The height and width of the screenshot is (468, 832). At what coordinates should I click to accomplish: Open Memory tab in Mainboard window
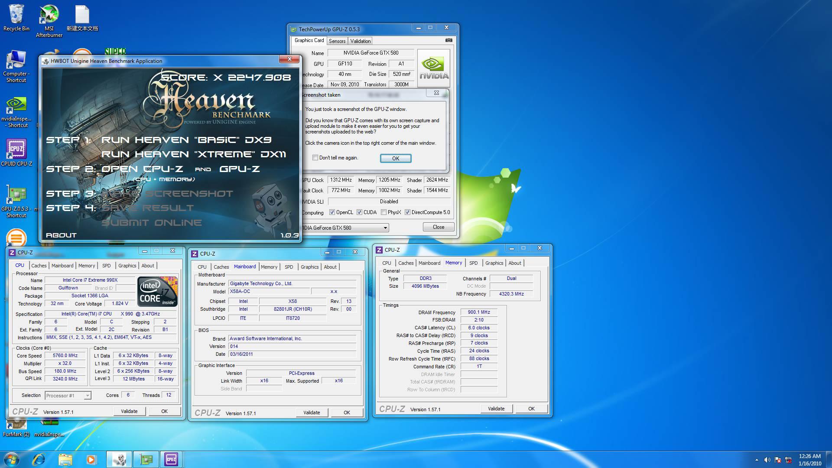click(269, 267)
